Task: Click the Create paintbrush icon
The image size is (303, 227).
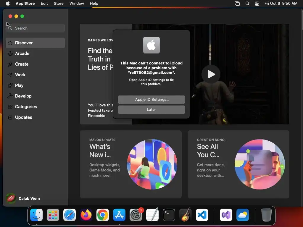Action: (10, 64)
